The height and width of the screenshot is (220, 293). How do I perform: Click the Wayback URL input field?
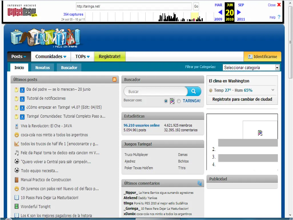click(x=134, y=6)
